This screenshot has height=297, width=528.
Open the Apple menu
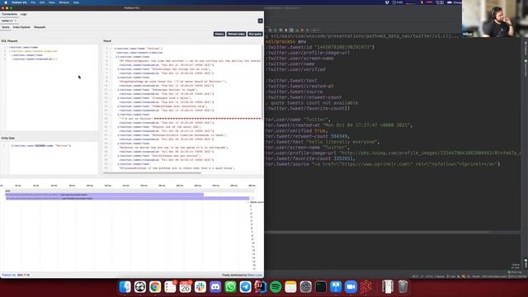[x=6, y=2]
